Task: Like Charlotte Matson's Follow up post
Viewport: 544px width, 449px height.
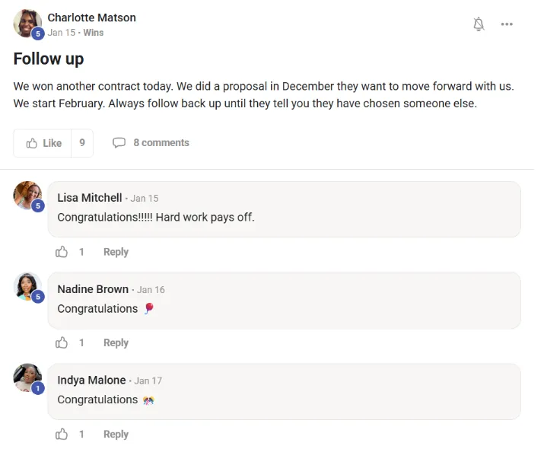Action: pyautogui.click(x=43, y=143)
